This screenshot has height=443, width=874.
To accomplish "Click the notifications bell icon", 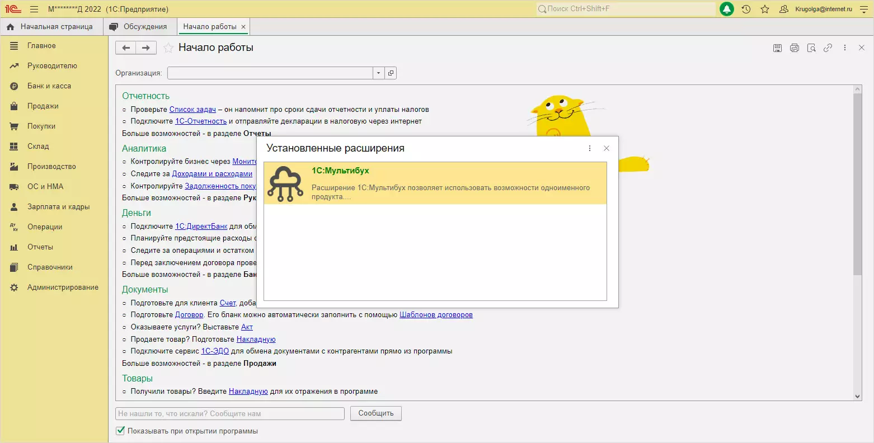I will coord(726,9).
